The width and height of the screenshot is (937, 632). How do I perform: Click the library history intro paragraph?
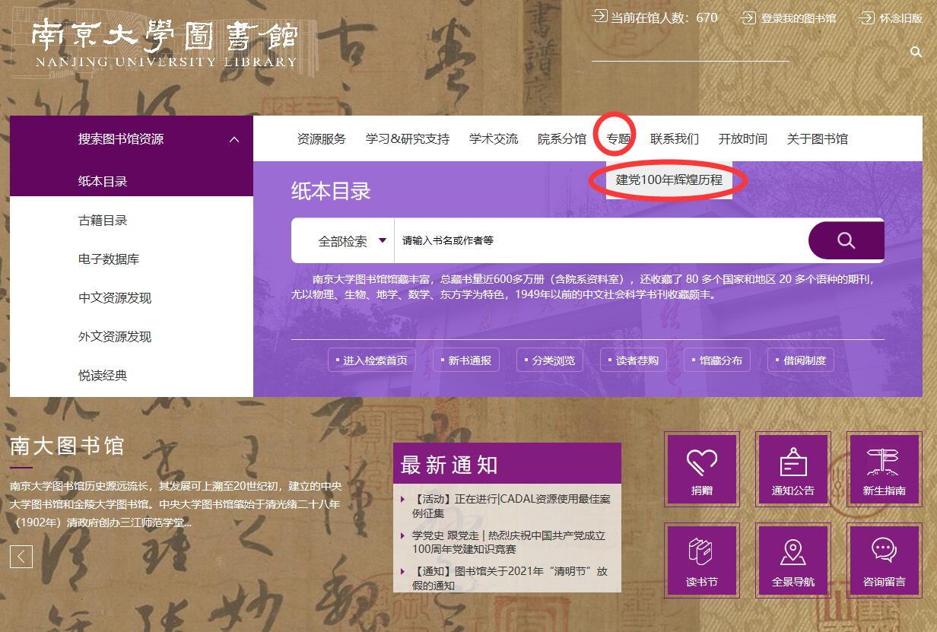(176, 504)
